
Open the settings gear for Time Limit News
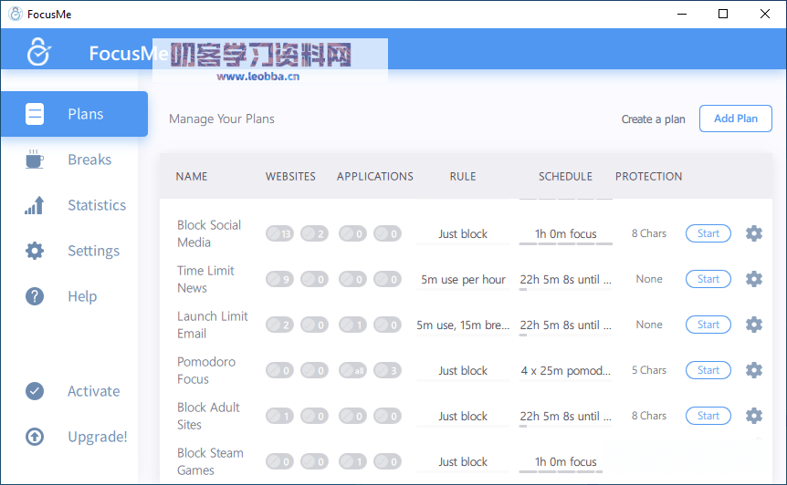(x=754, y=279)
